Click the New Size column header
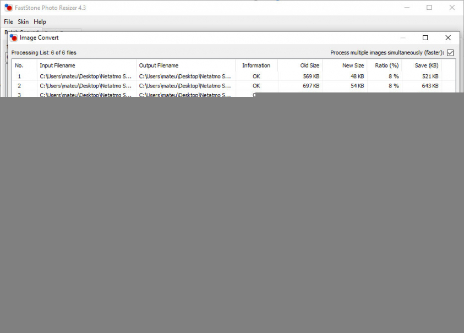Image resolution: width=464 pixels, height=333 pixels. click(353, 65)
